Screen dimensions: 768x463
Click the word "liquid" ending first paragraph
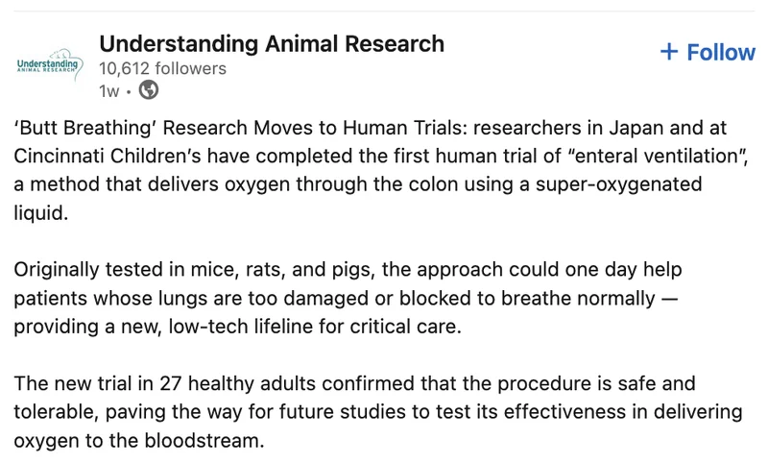pos(41,211)
